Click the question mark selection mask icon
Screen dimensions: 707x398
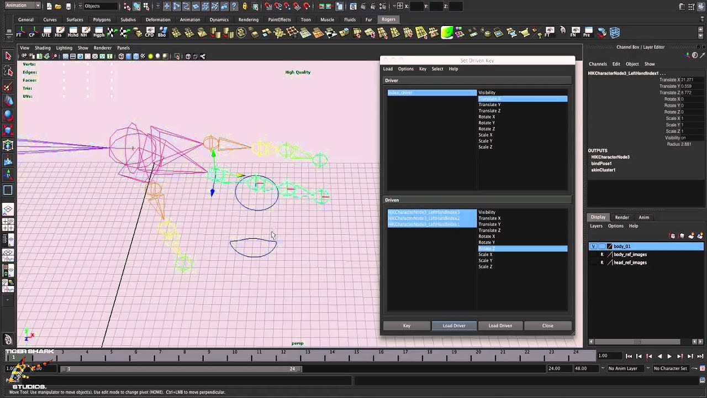pos(235,6)
